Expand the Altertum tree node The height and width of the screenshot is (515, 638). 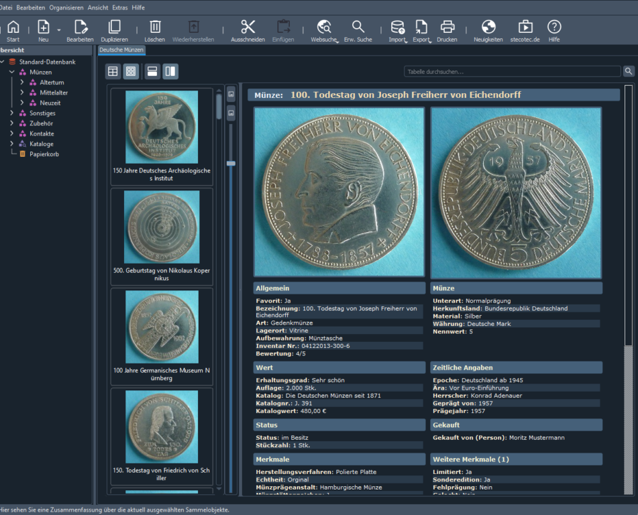(22, 82)
